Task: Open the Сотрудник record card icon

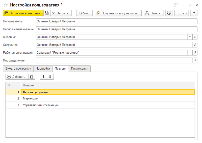Action: (x=195, y=45)
